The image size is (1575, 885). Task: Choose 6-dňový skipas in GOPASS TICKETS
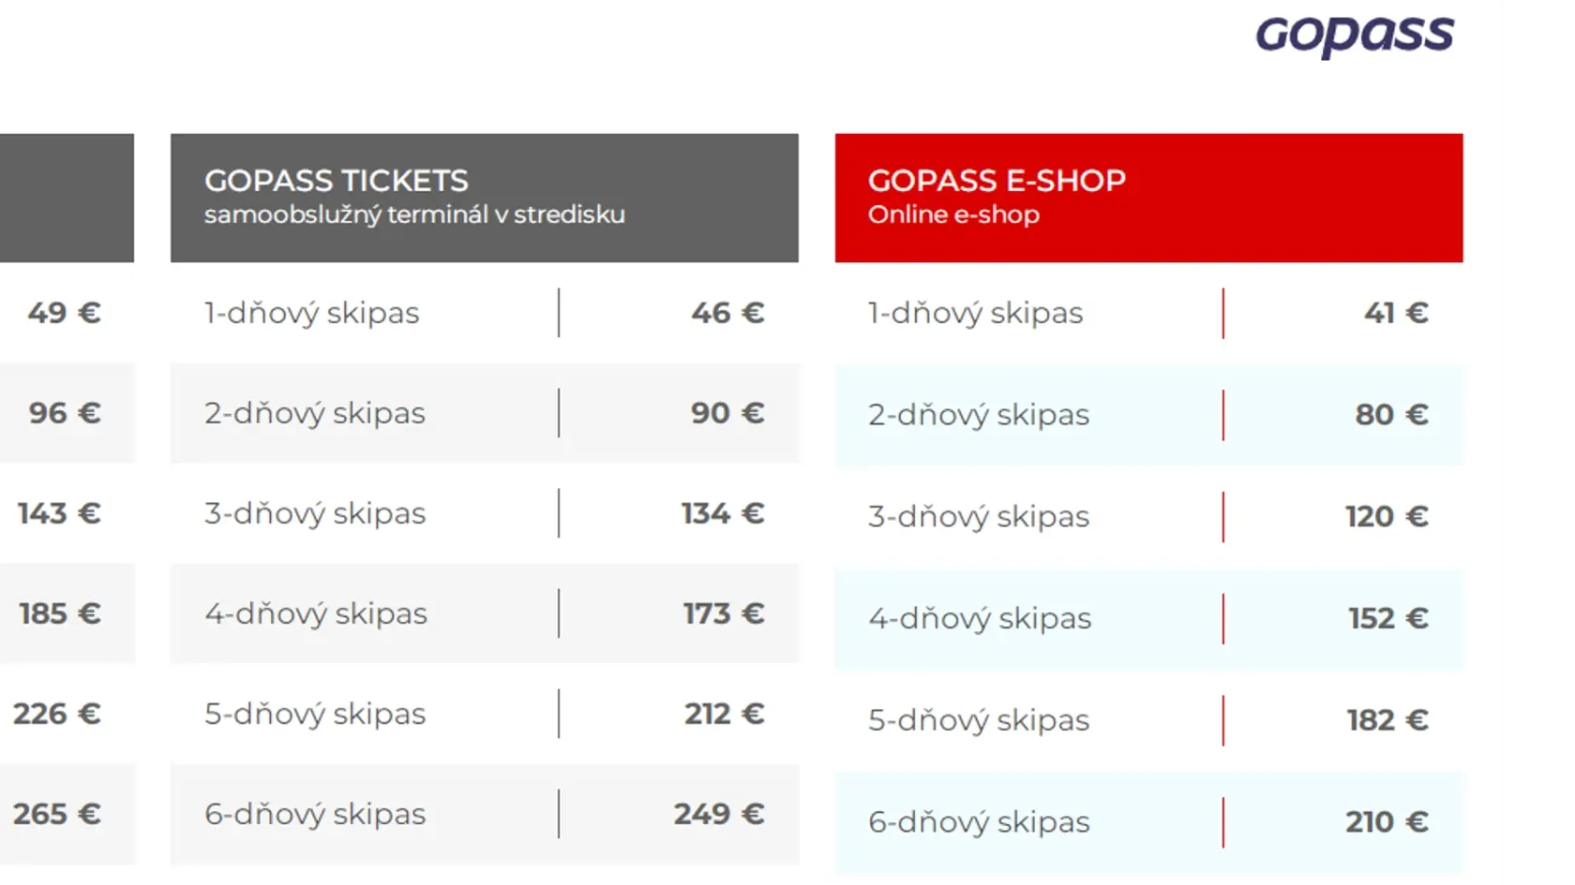point(315,814)
